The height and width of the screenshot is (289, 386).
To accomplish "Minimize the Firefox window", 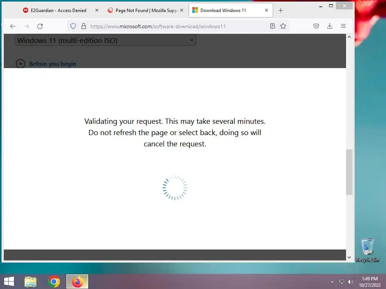I will (x=321, y=6).
